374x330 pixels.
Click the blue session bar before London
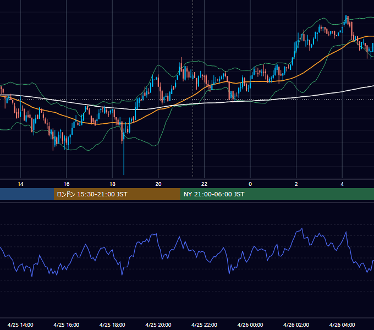click(x=27, y=194)
